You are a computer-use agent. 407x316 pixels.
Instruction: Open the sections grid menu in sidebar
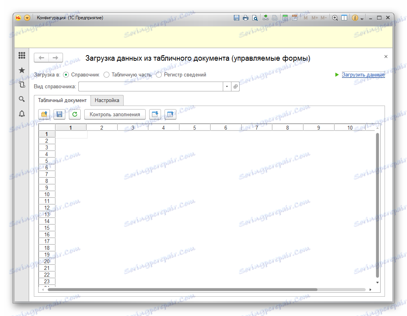pyautogui.click(x=22, y=55)
